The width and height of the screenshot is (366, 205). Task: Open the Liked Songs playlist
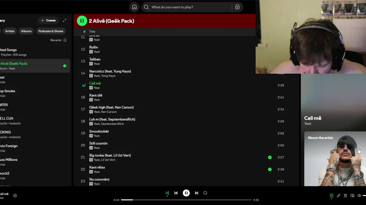[34, 52]
